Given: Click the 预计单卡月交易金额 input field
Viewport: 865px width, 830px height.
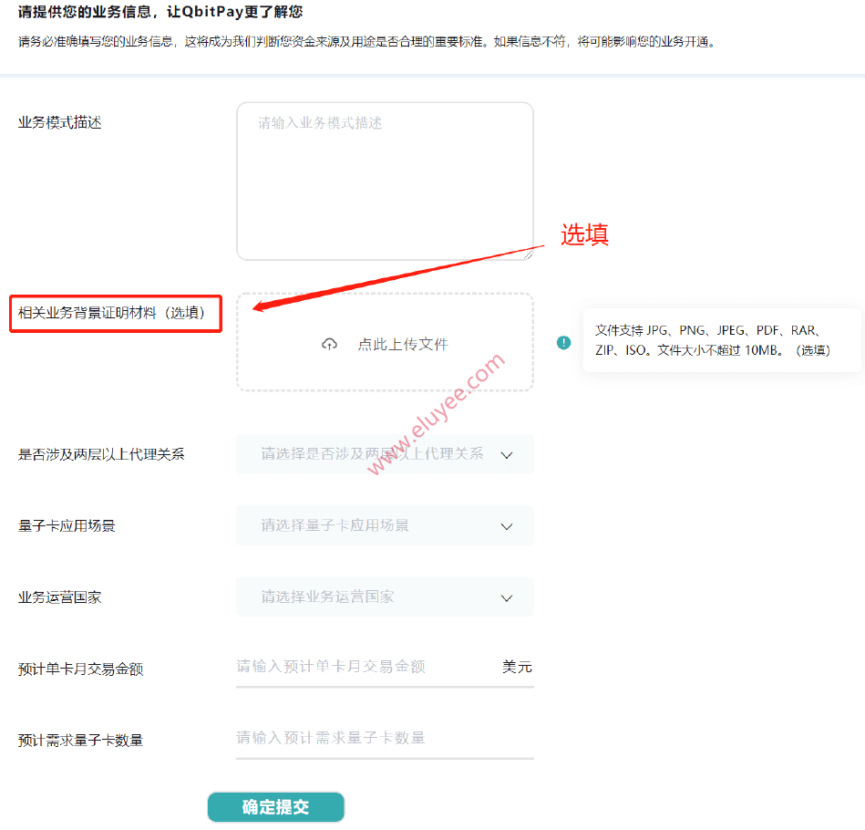Looking at the screenshot, I should 365,667.
